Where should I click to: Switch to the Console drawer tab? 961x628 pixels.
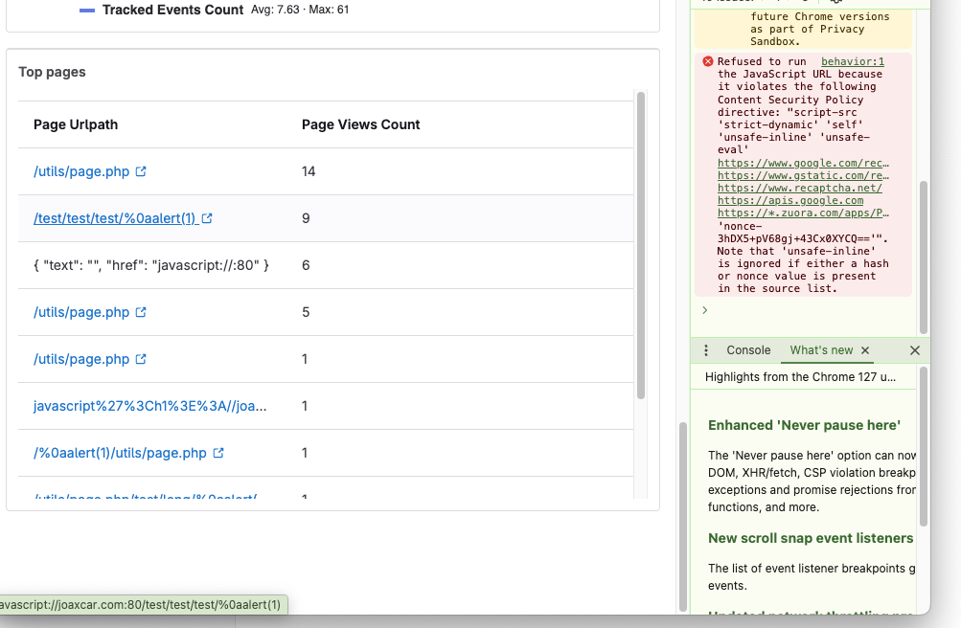tap(748, 351)
